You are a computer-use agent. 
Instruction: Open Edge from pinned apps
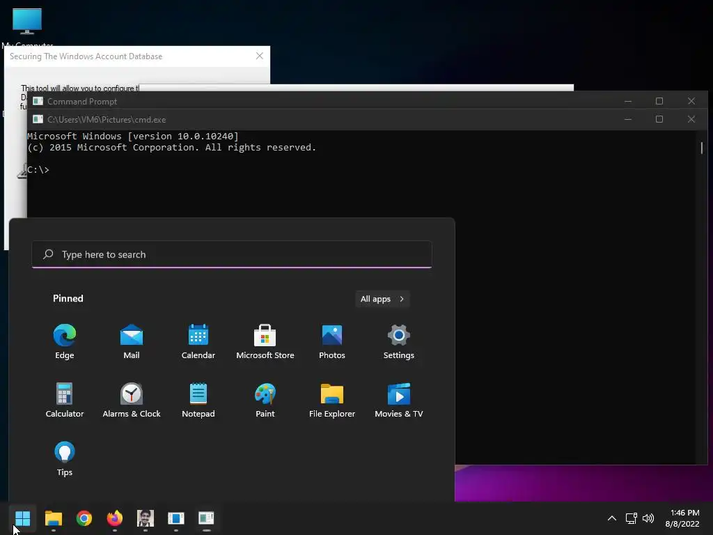[65, 341]
